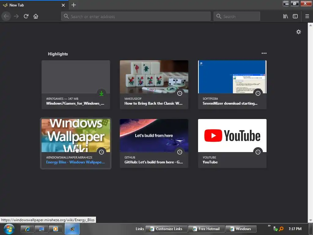Screen dimensions: 313x235
Task: Click the history clock on Softpedia card
Action: pyautogui.click(x=258, y=93)
